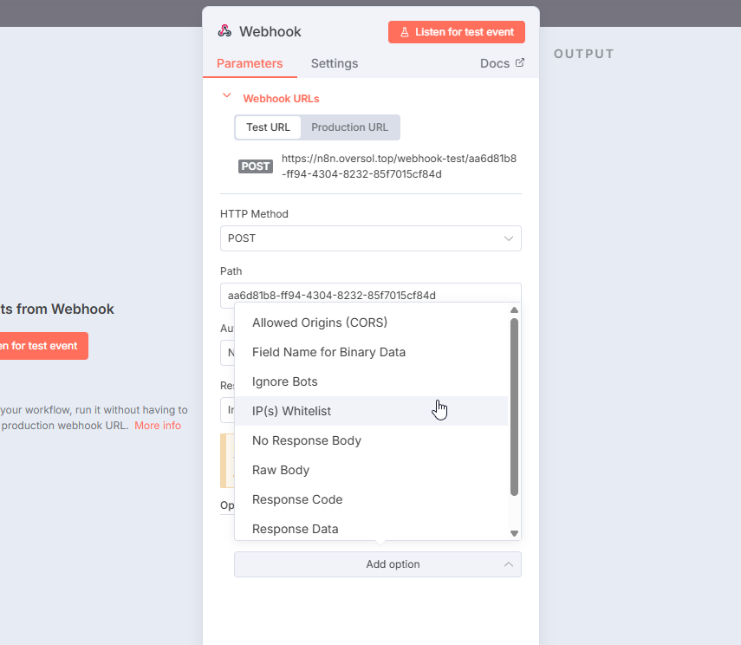741x645 pixels.
Task: Open the Parameters tab
Action: pos(250,63)
